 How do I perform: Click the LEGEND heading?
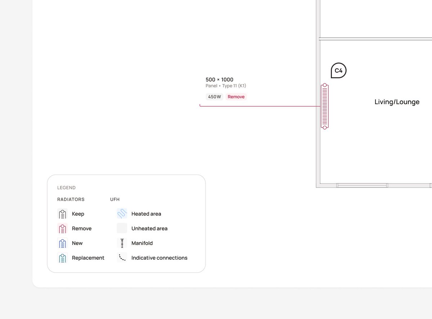pyautogui.click(x=66, y=188)
